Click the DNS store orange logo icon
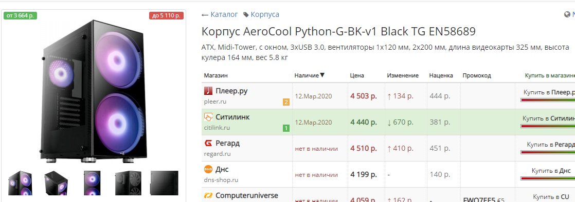 coord(208,170)
